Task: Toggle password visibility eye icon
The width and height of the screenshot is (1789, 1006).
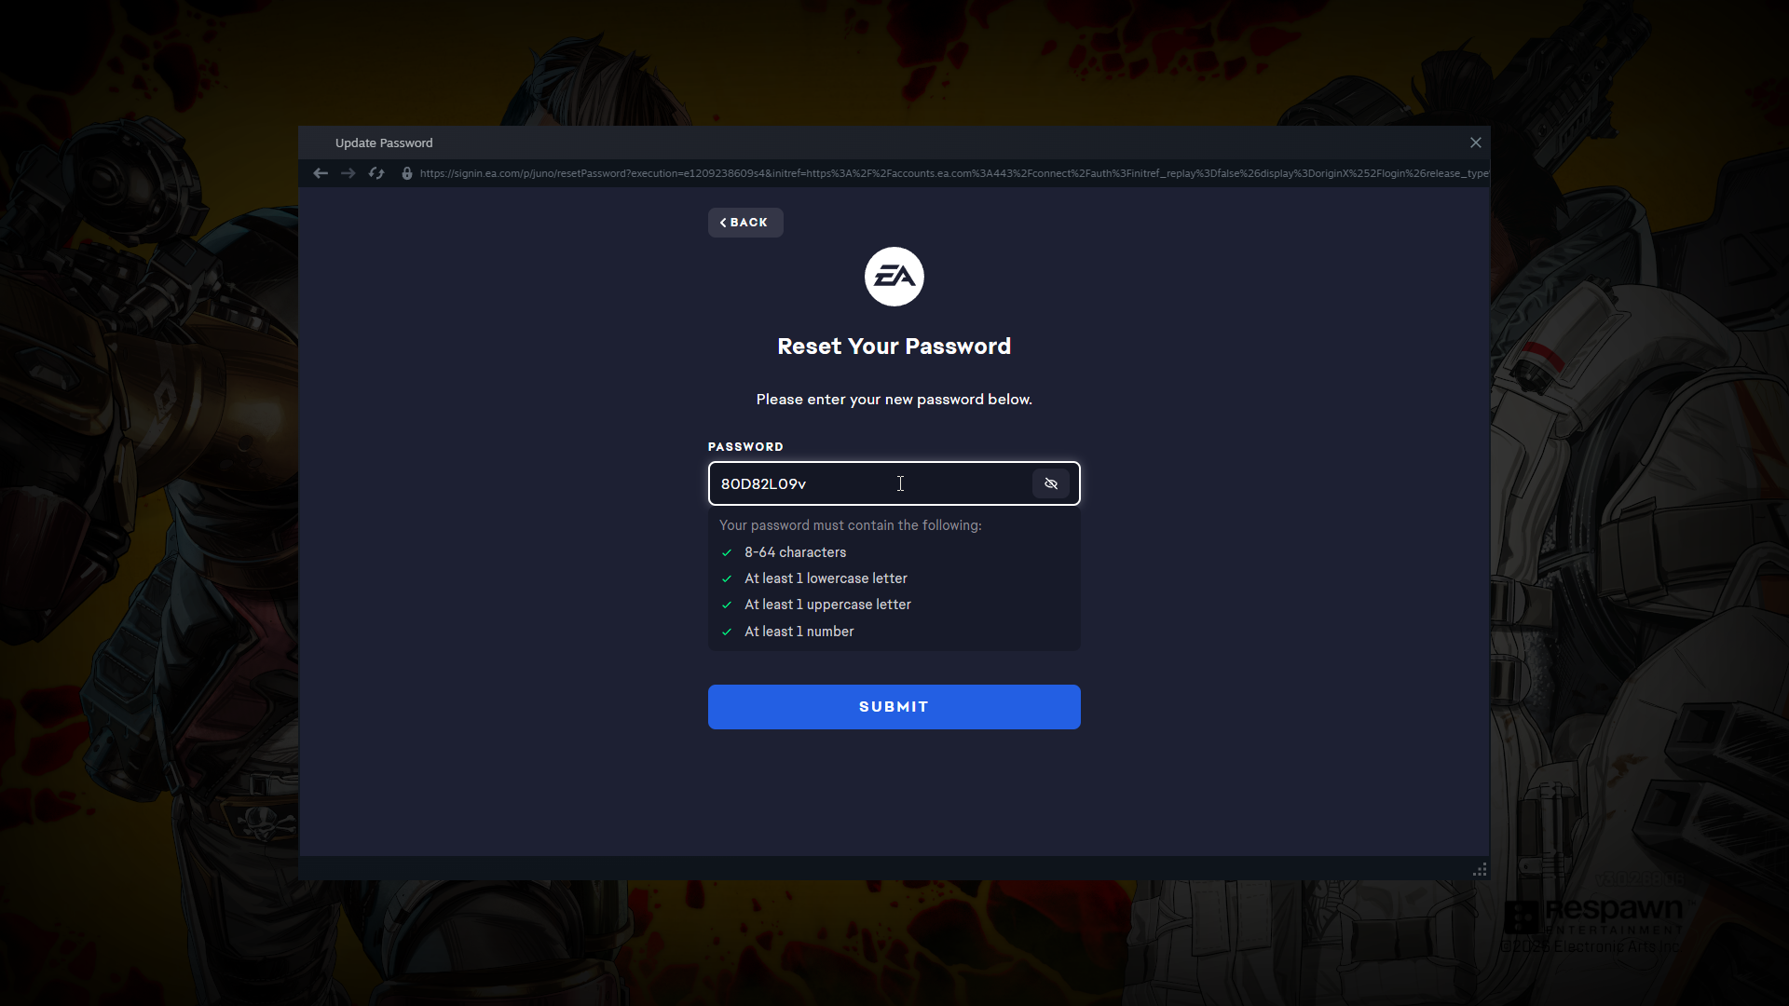Action: (x=1051, y=483)
